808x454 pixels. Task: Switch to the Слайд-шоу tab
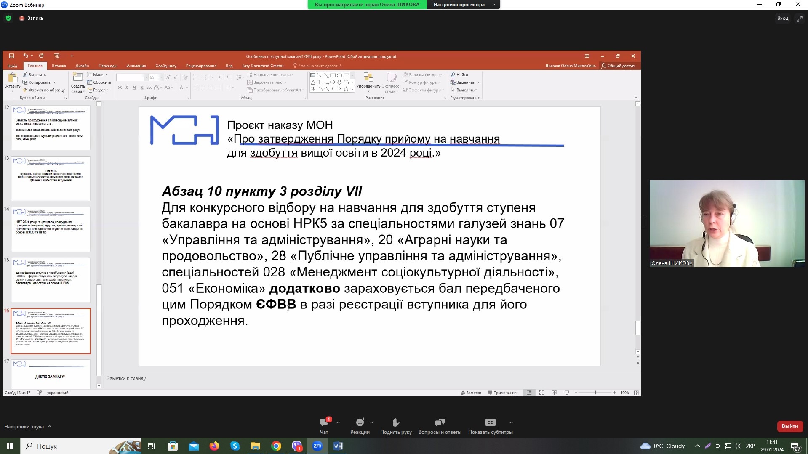166,66
